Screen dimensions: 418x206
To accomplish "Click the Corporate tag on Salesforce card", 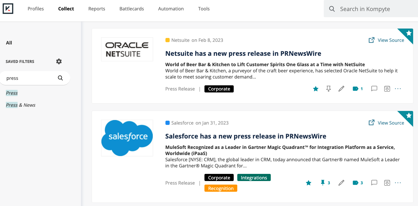I will coord(219,178).
